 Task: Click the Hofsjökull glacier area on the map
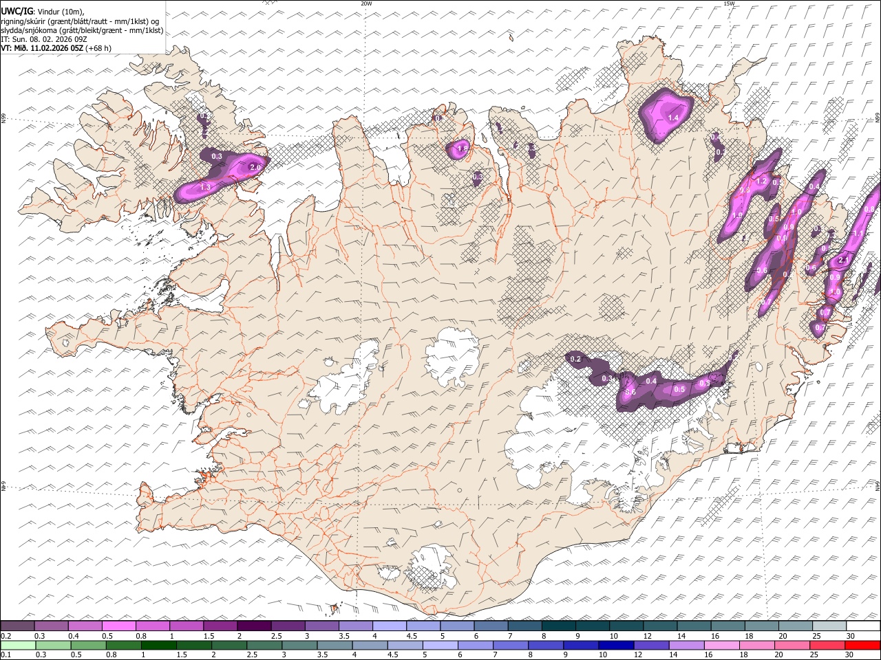coord(453,357)
